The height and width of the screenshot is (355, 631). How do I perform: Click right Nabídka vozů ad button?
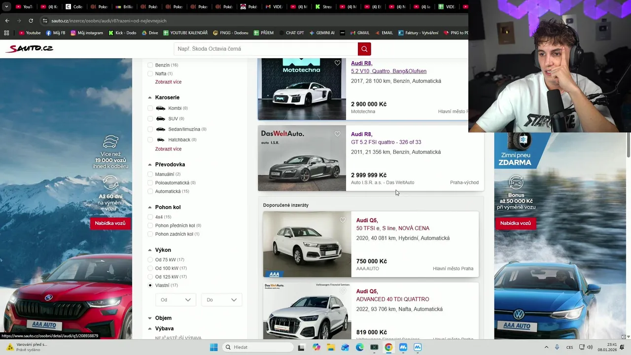tap(515, 223)
